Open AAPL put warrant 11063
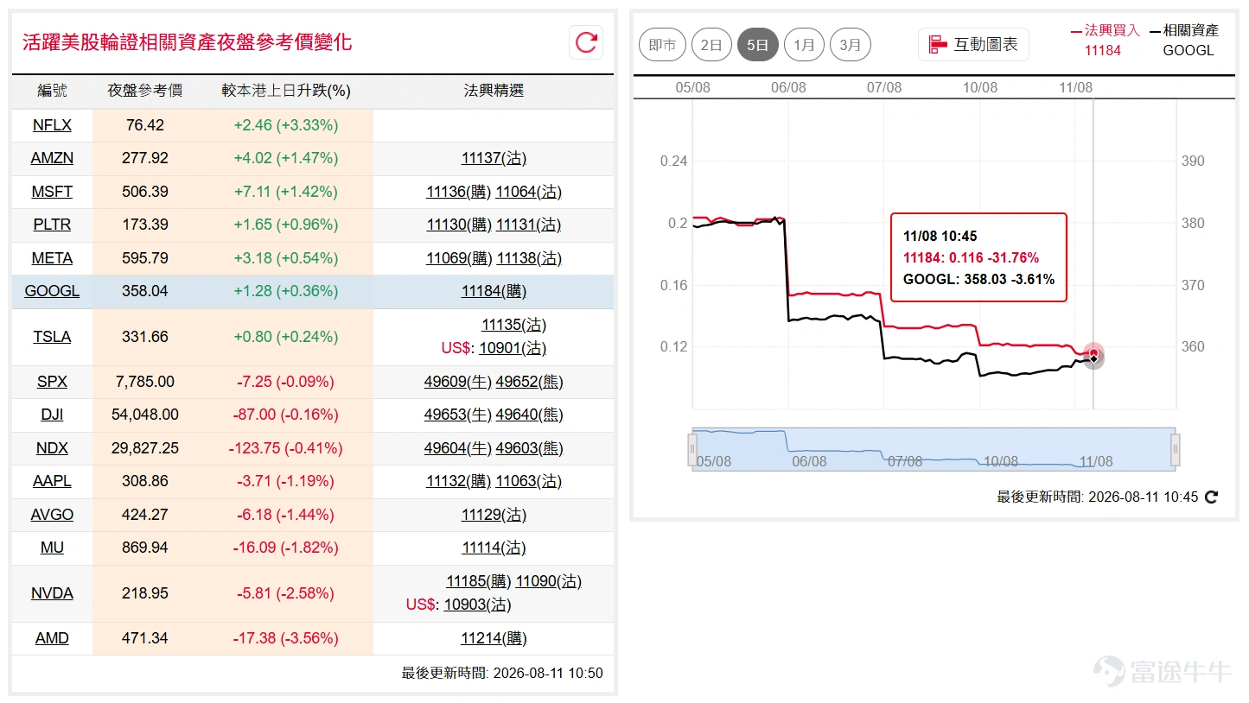 pos(528,481)
